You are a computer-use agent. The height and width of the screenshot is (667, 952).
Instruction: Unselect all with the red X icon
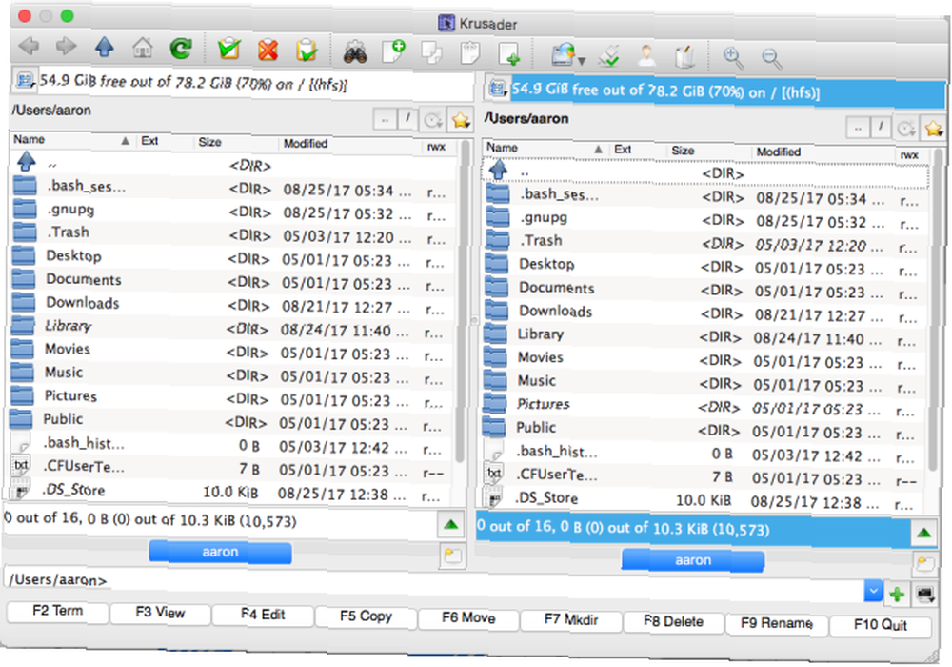click(x=268, y=50)
